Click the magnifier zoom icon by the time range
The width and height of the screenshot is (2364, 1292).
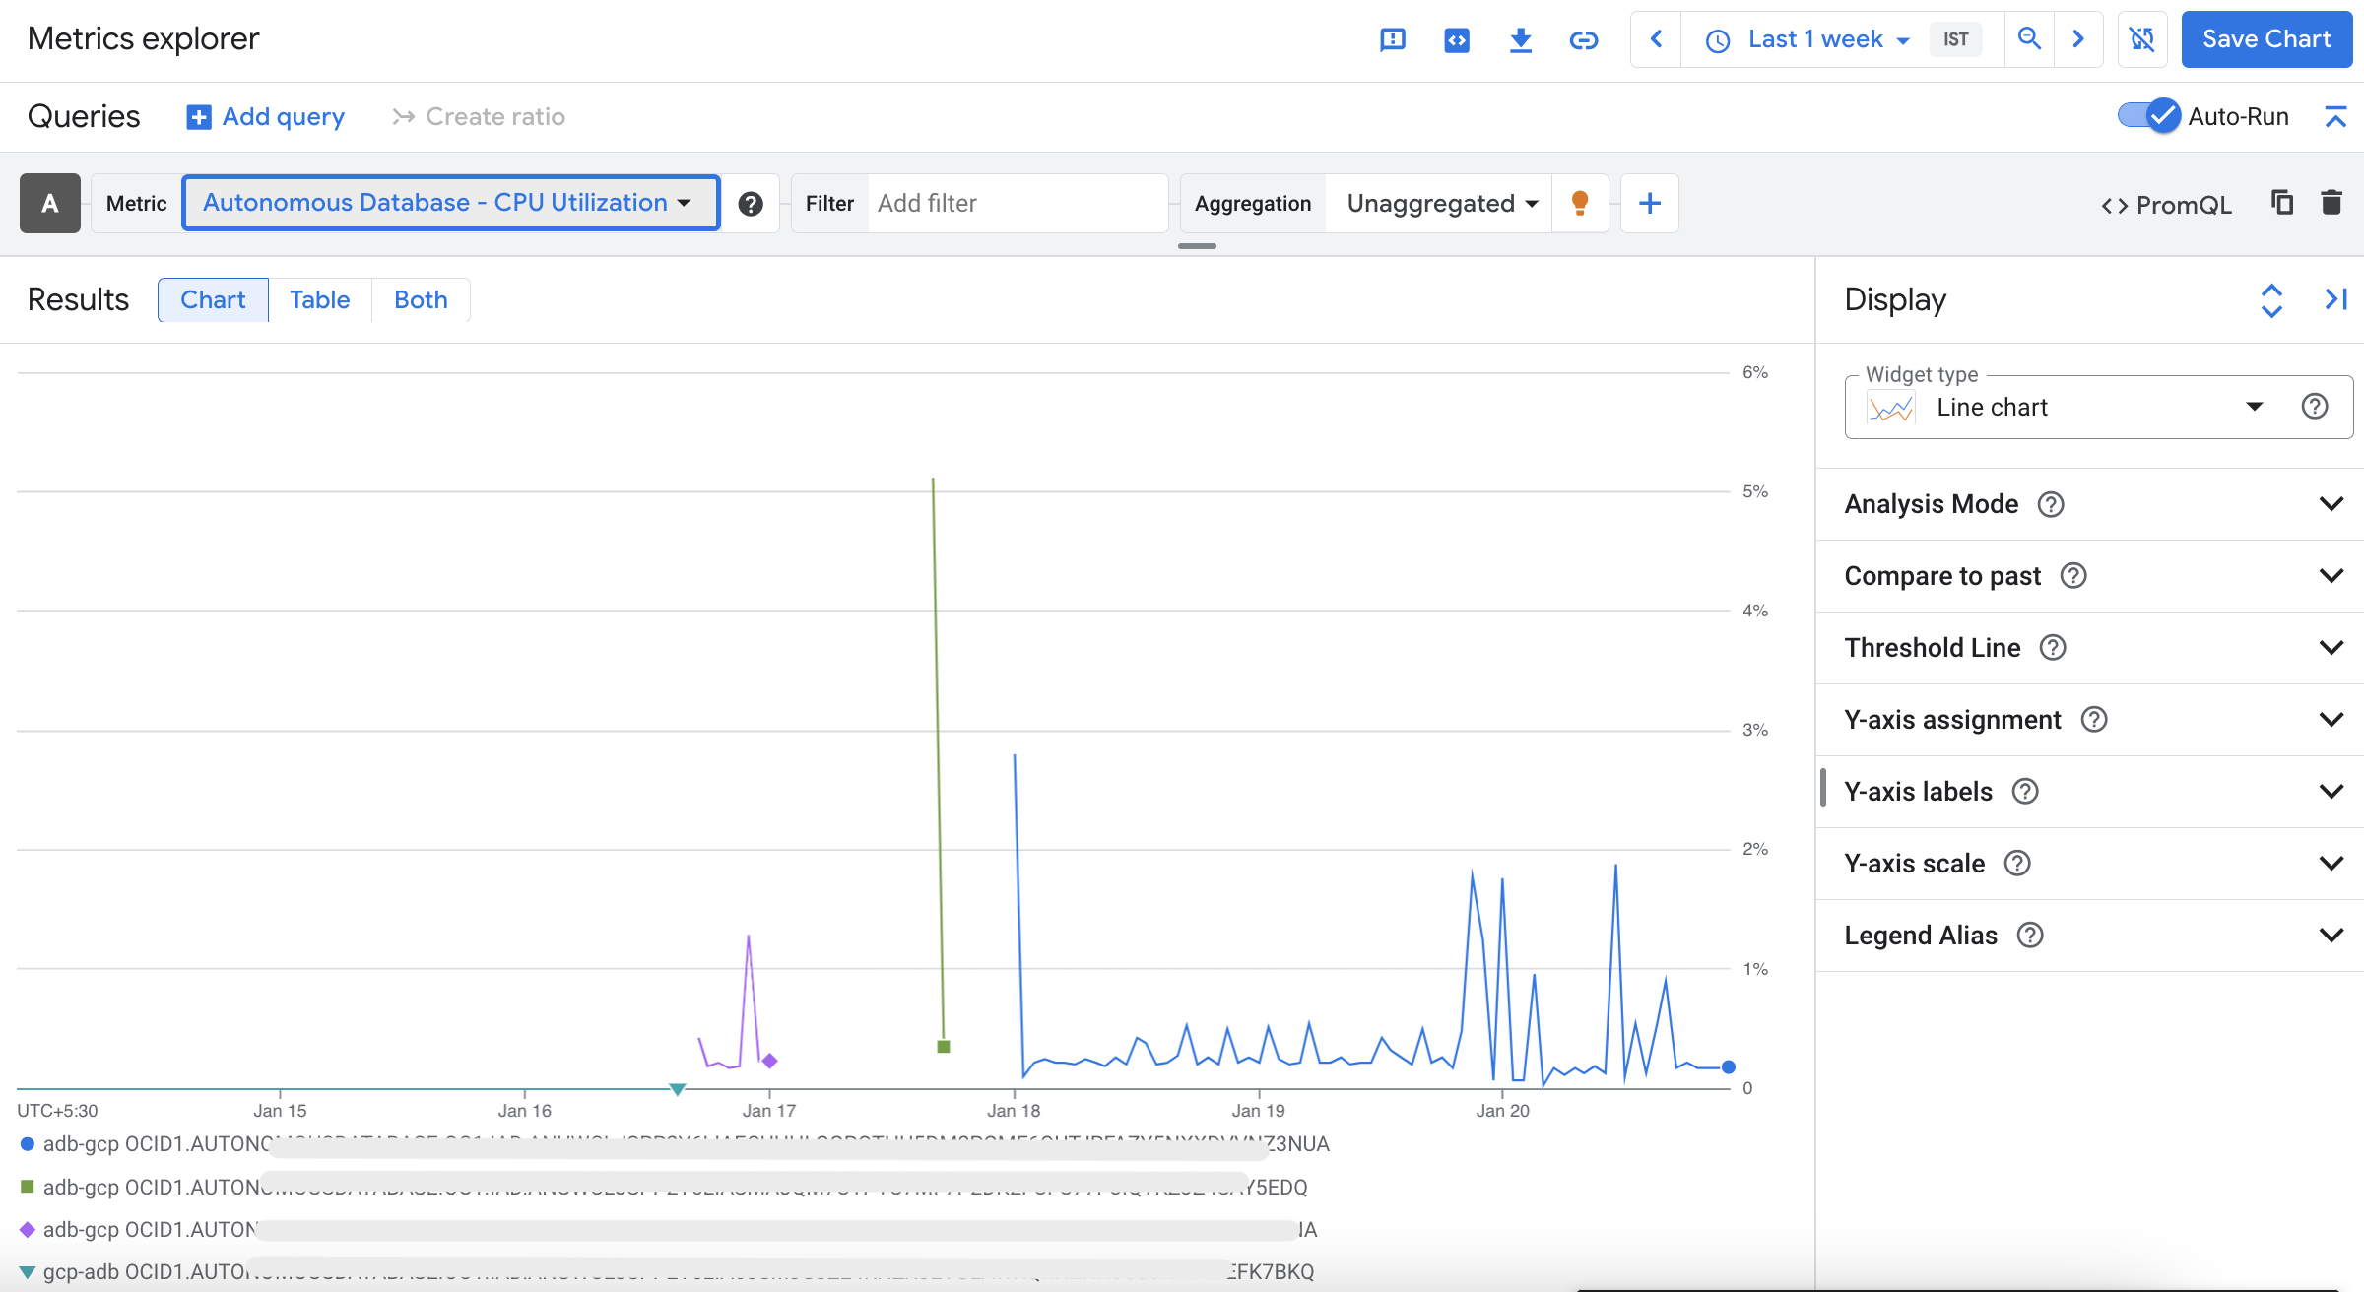click(2029, 39)
